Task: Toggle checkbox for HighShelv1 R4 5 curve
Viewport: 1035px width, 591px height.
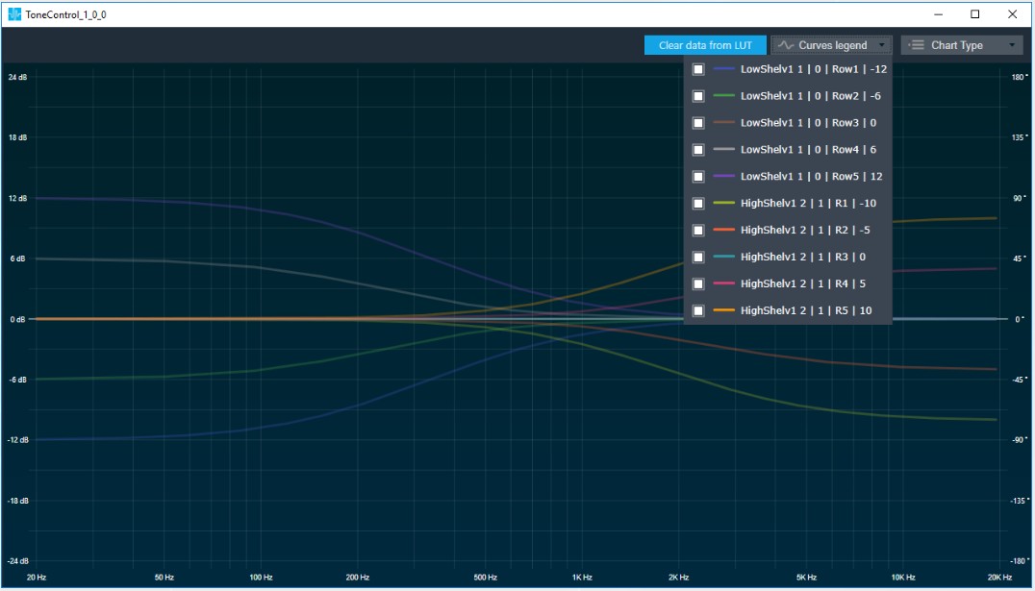Action: click(698, 284)
